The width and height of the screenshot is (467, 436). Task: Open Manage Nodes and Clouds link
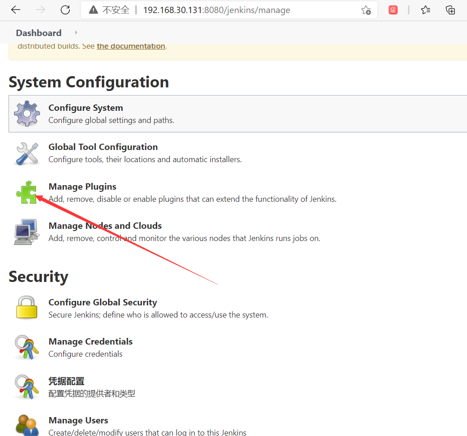click(105, 226)
